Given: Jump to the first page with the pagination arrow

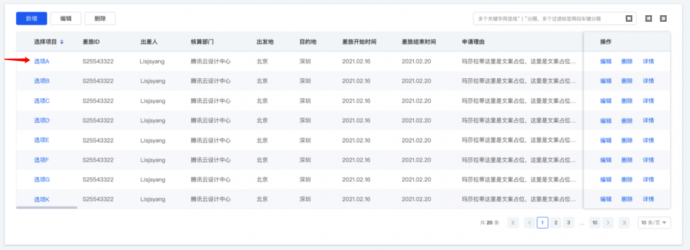Looking at the screenshot, I should (x=513, y=223).
